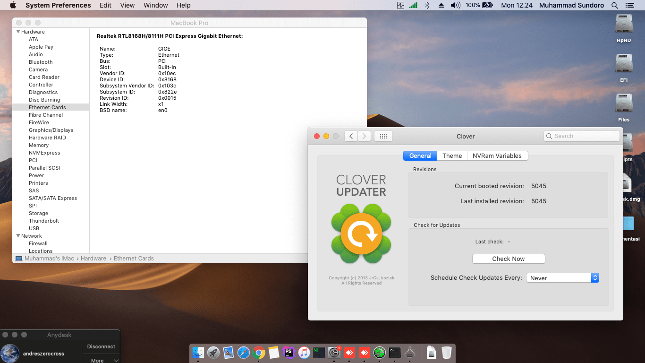The image size is (645, 363).
Task: Click the activity graph menu bar icon
Action: click(401, 5)
